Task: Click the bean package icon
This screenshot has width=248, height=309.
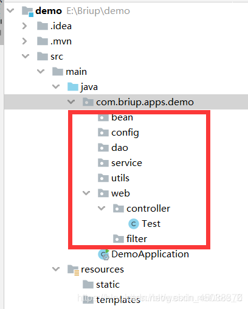Action: click(103, 117)
